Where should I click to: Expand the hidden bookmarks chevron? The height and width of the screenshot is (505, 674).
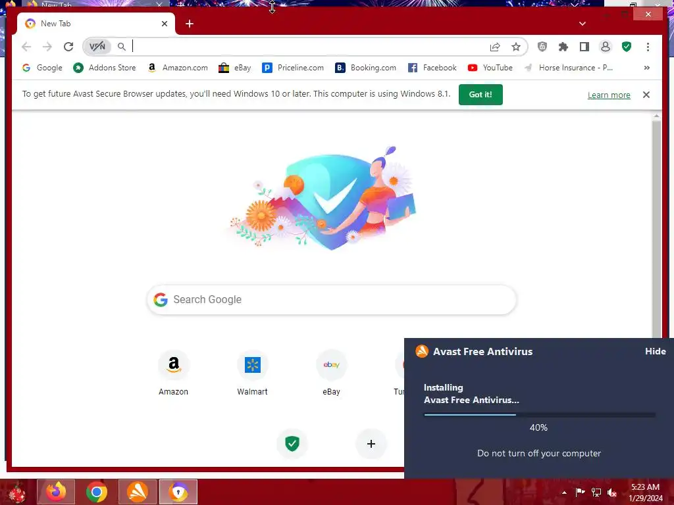(646, 68)
